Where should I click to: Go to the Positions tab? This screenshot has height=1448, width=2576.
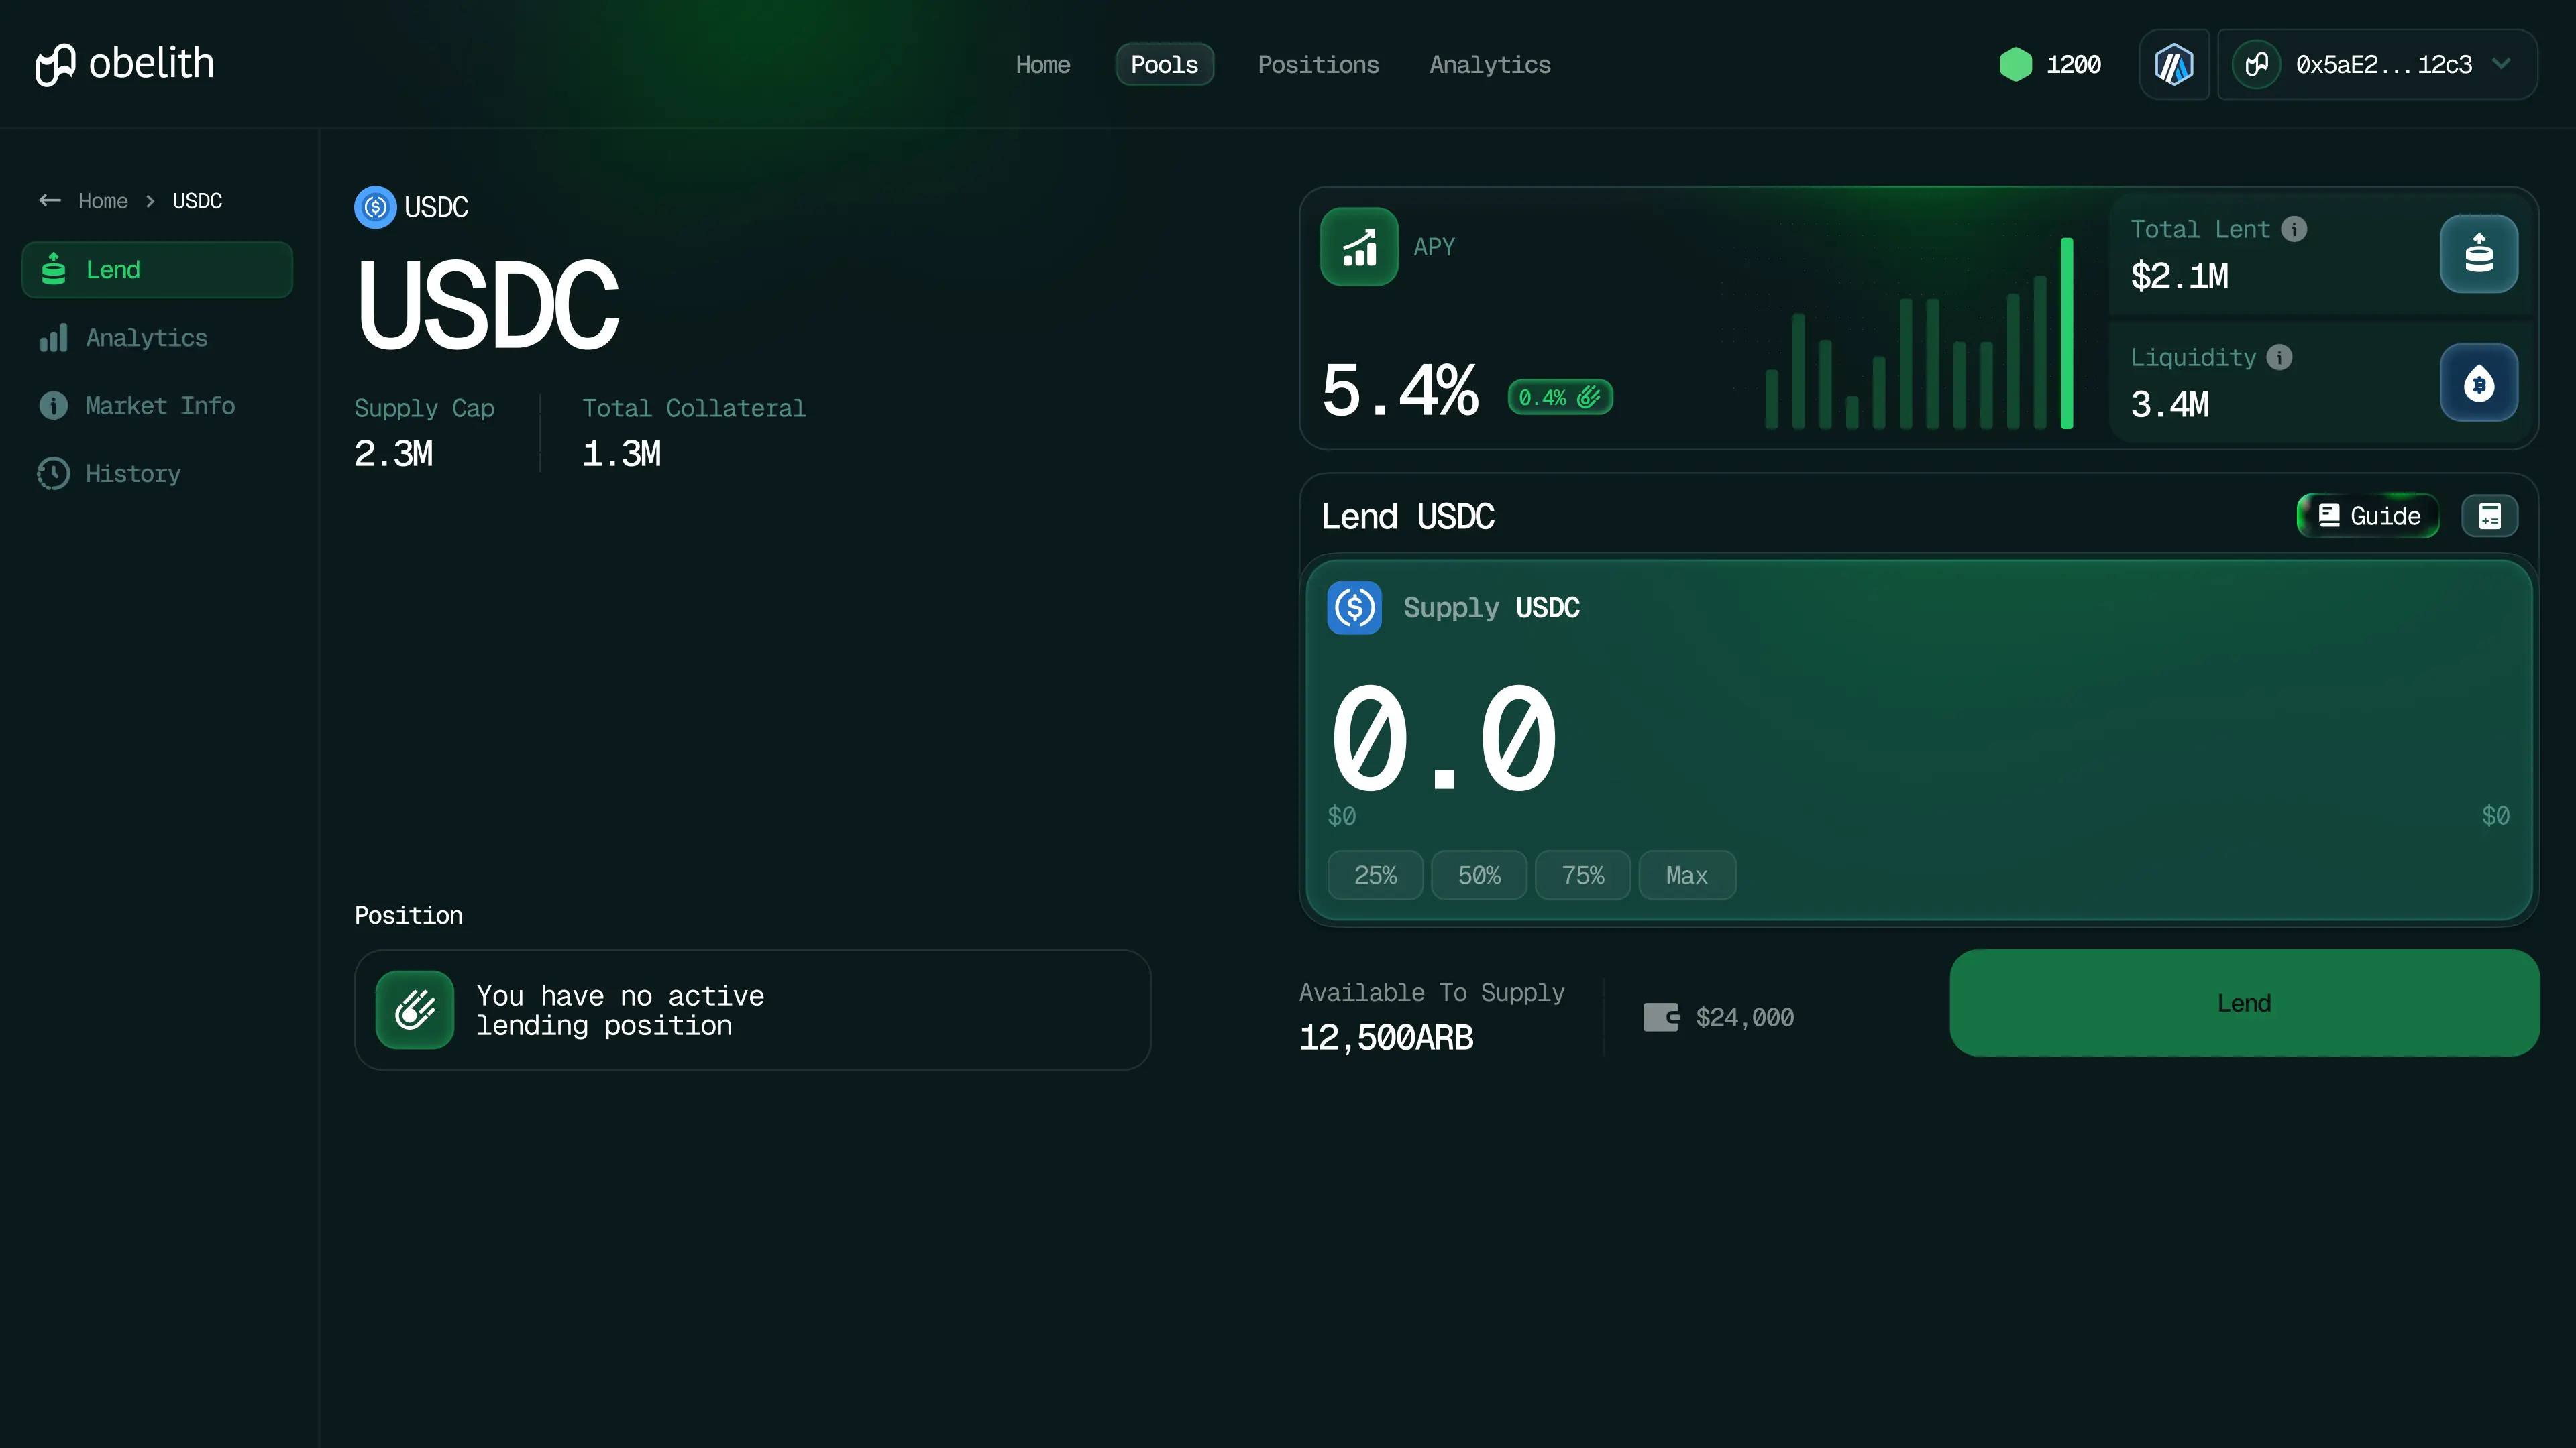point(1318,65)
